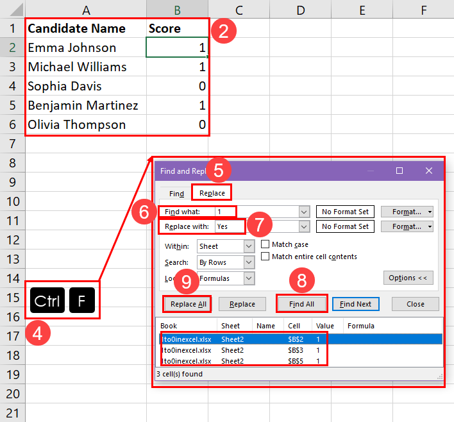Select the Michael Williams cell
The width and height of the screenshot is (454, 422).
86,67
